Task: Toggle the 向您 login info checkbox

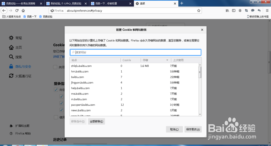Action: 56,90
